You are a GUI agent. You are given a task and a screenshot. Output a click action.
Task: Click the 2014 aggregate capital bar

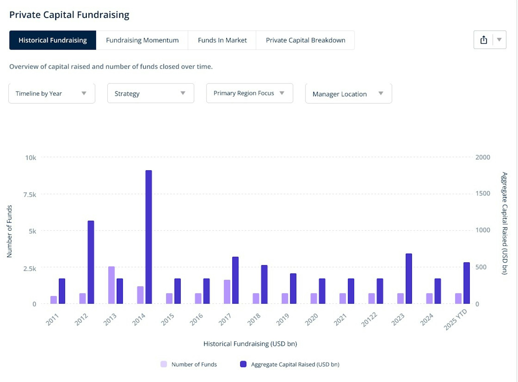[x=149, y=237]
